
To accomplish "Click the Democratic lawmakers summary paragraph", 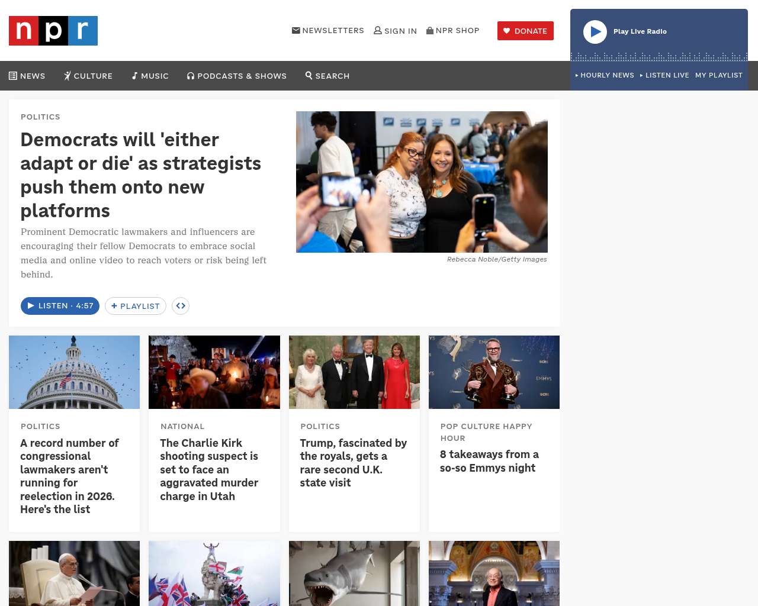I will click(144, 253).
